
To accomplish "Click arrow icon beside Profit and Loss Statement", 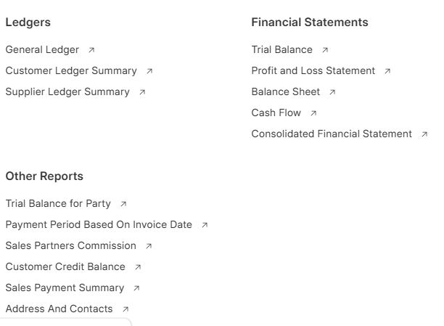I will click(x=387, y=71).
